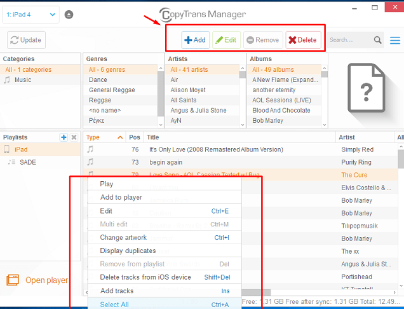Select album another eternity
The image size is (404, 309).
[285, 90]
